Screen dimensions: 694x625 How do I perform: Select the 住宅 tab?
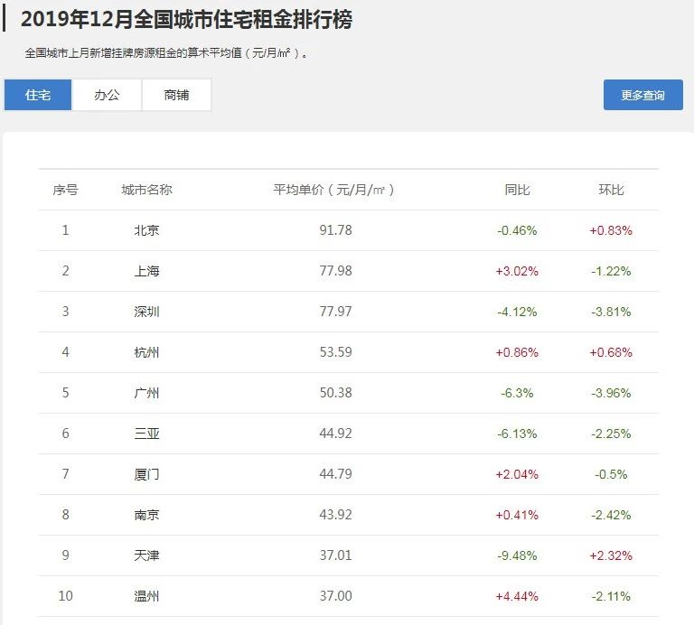[x=38, y=95]
